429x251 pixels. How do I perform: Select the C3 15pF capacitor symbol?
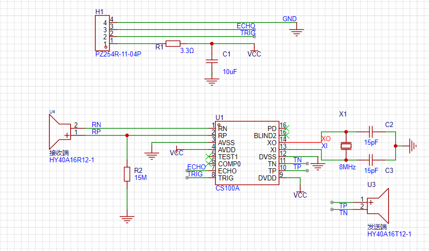(x=371, y=160)
